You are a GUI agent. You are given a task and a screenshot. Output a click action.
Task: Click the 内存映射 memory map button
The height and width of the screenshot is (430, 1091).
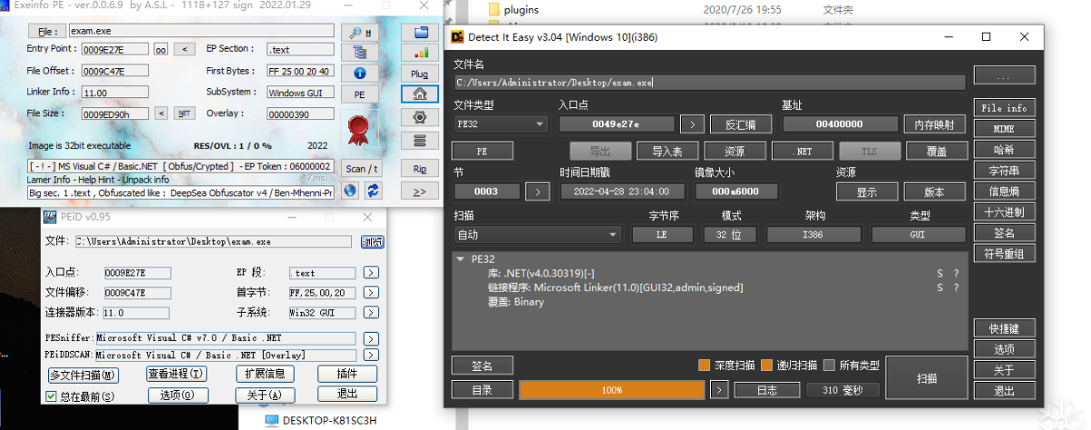[934, 124]
